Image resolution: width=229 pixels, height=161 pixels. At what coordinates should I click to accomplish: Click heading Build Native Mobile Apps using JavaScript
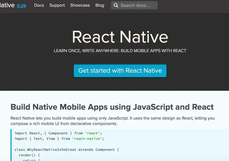tap(112, 107)
